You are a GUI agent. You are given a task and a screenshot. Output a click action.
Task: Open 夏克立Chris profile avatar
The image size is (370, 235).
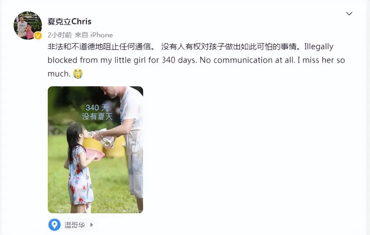coord(28,25)
